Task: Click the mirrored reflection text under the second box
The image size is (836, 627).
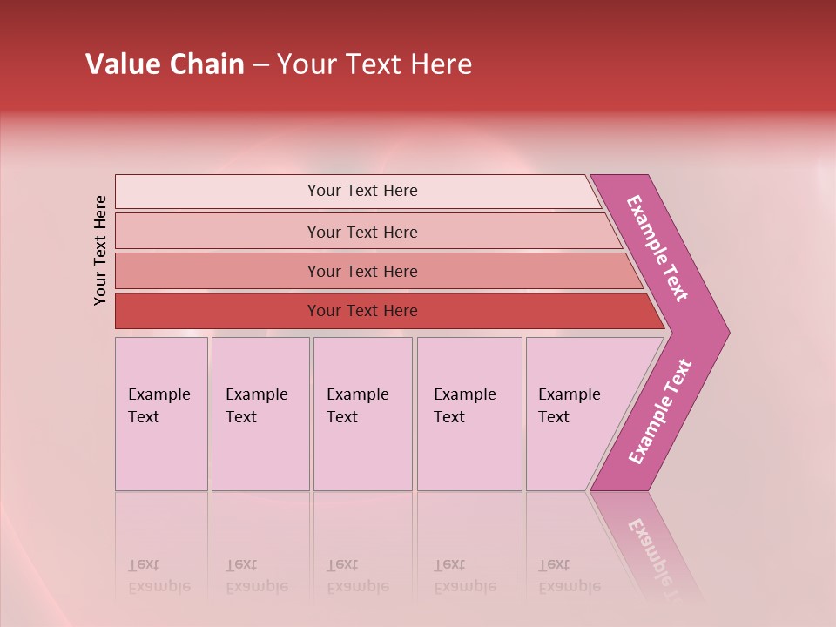Action: coord(256,576)
